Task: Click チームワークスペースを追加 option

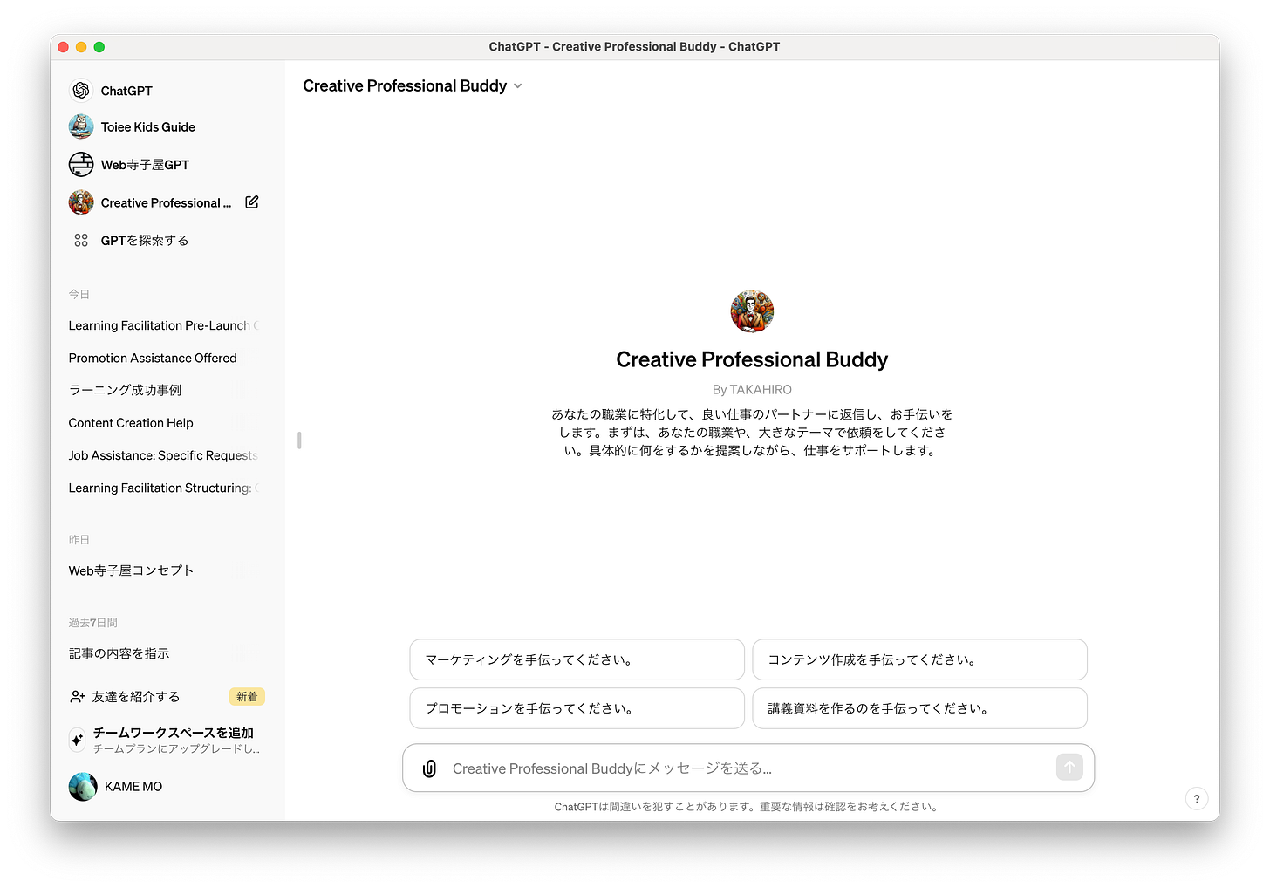Action: (x=174, y=733)
